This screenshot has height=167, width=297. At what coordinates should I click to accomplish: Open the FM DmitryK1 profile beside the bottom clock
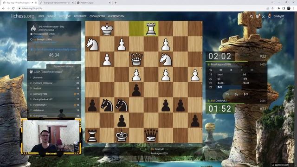[x=219, y=101]
